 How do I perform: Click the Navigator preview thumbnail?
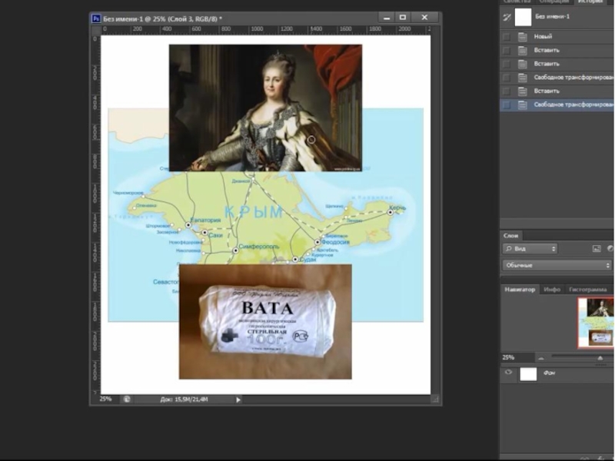596,323
